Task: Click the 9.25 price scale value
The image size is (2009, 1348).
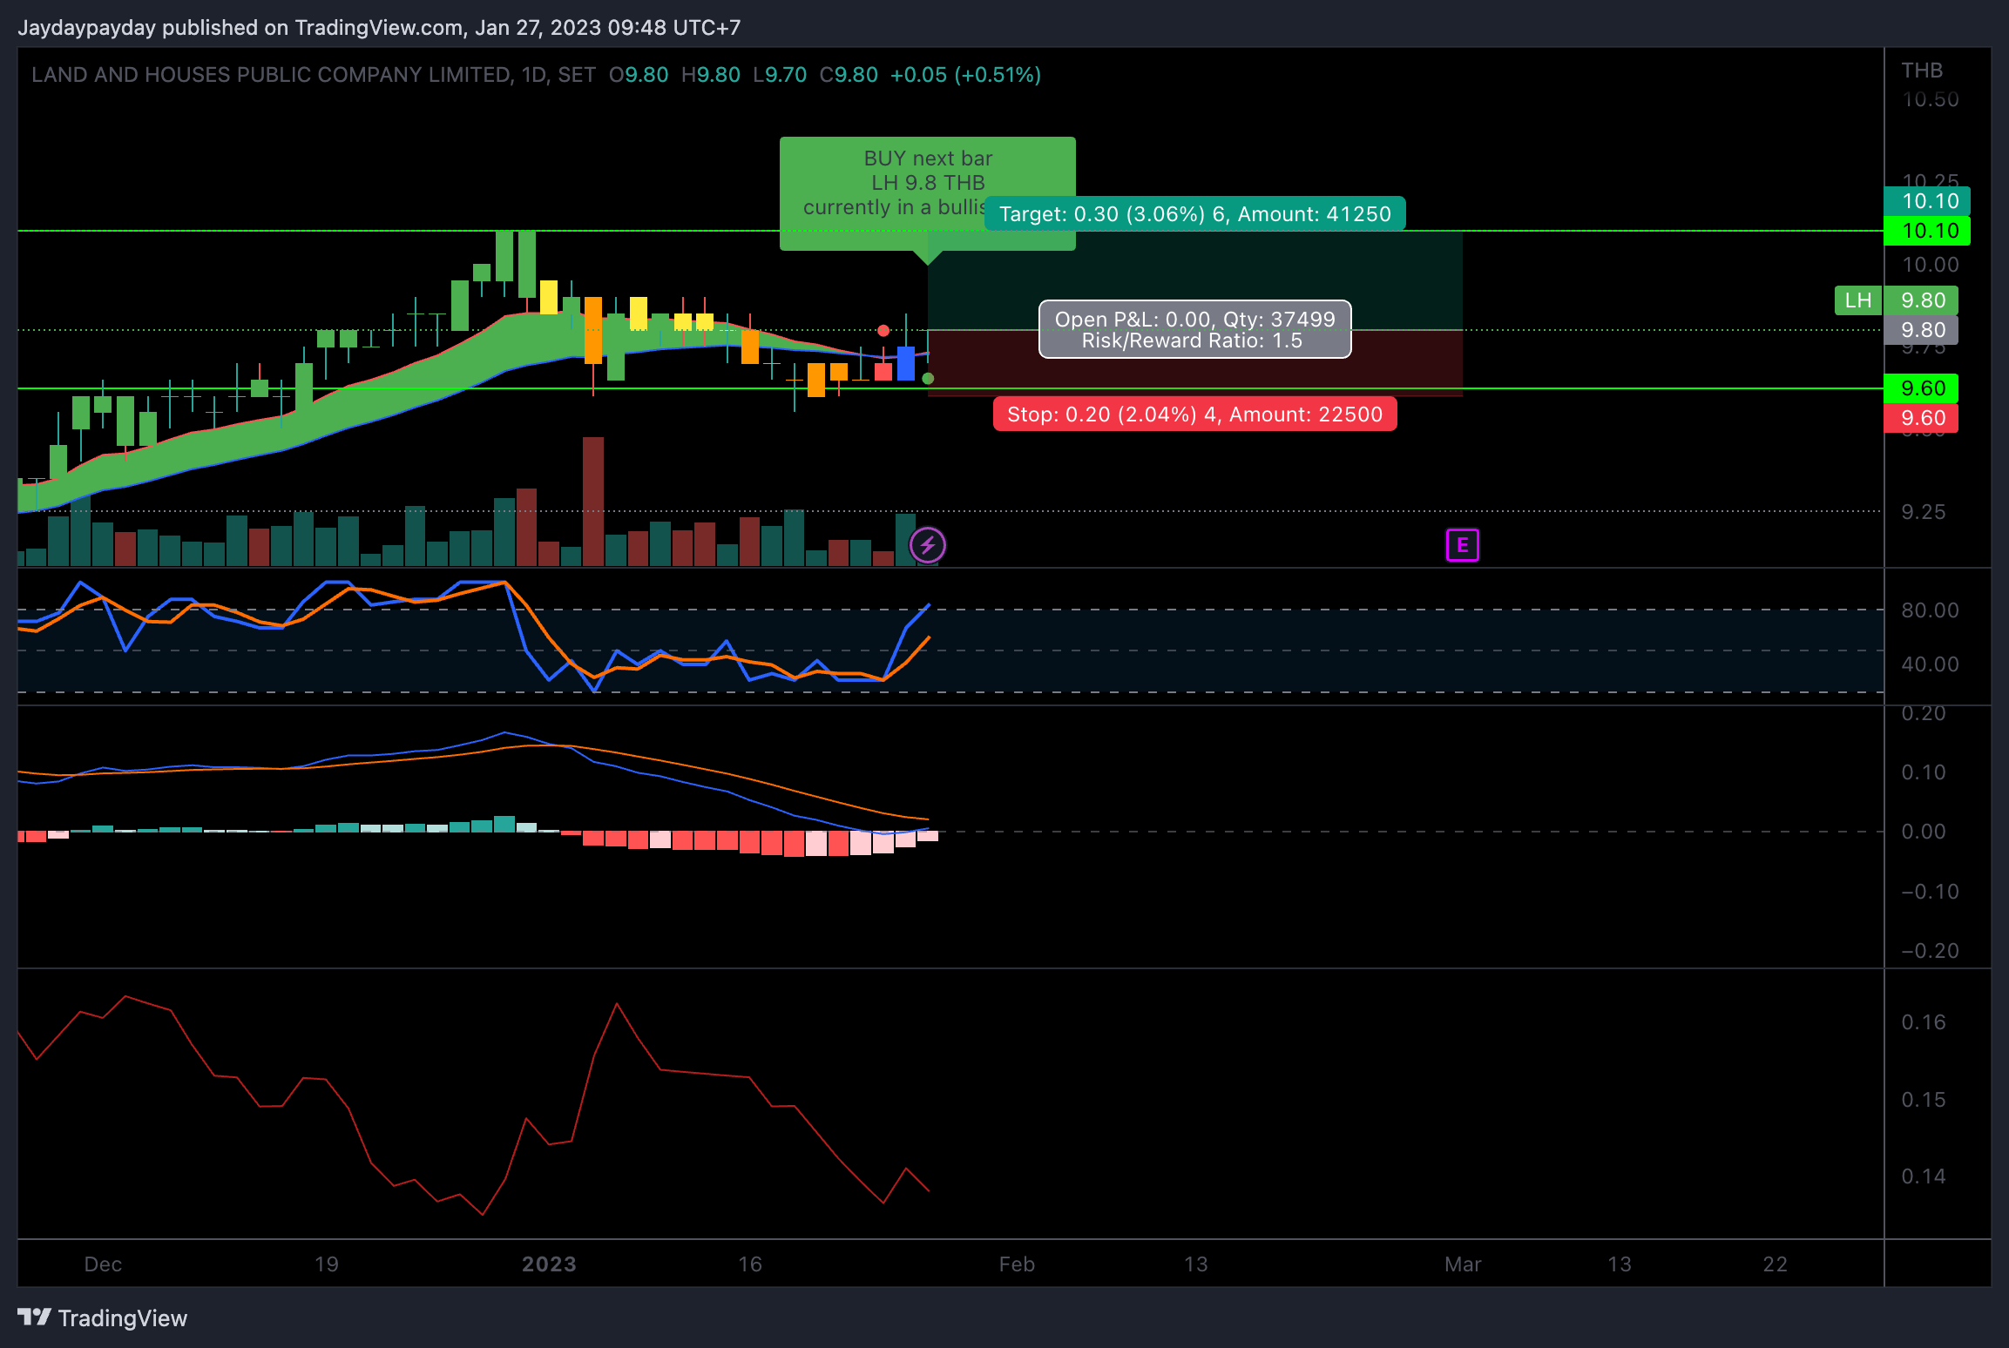Action: 1923,512
